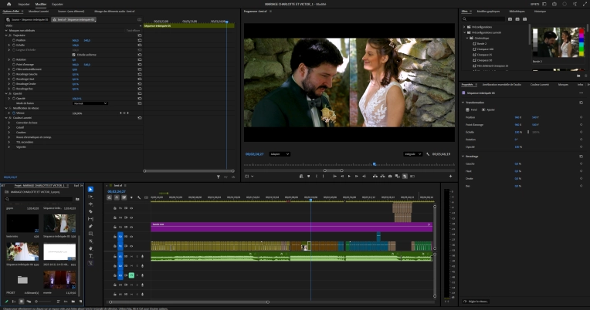The image size is (590, 310).
Task: Open Bibliothèques tab
Action: pos(517,12)
